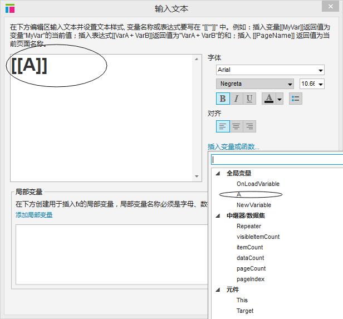
Task: Click the local variables list box
Action: pos(111,254)
